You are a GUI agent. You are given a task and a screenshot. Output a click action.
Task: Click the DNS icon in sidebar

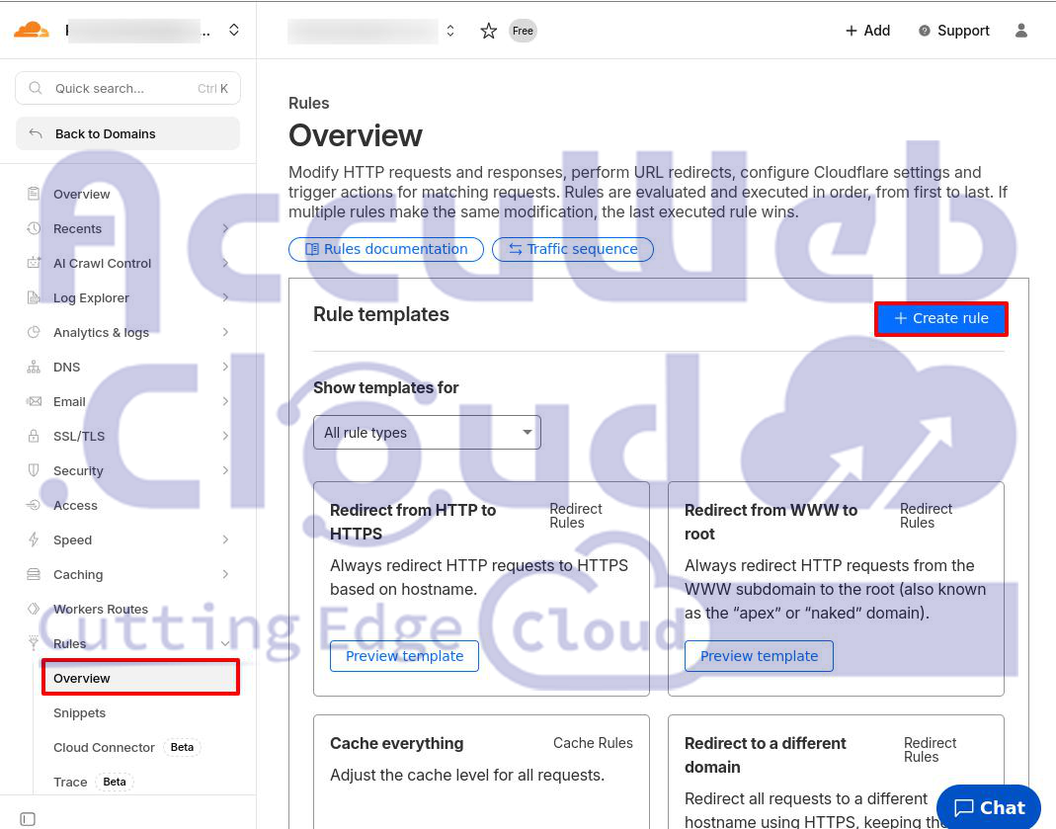pos(35,367)
